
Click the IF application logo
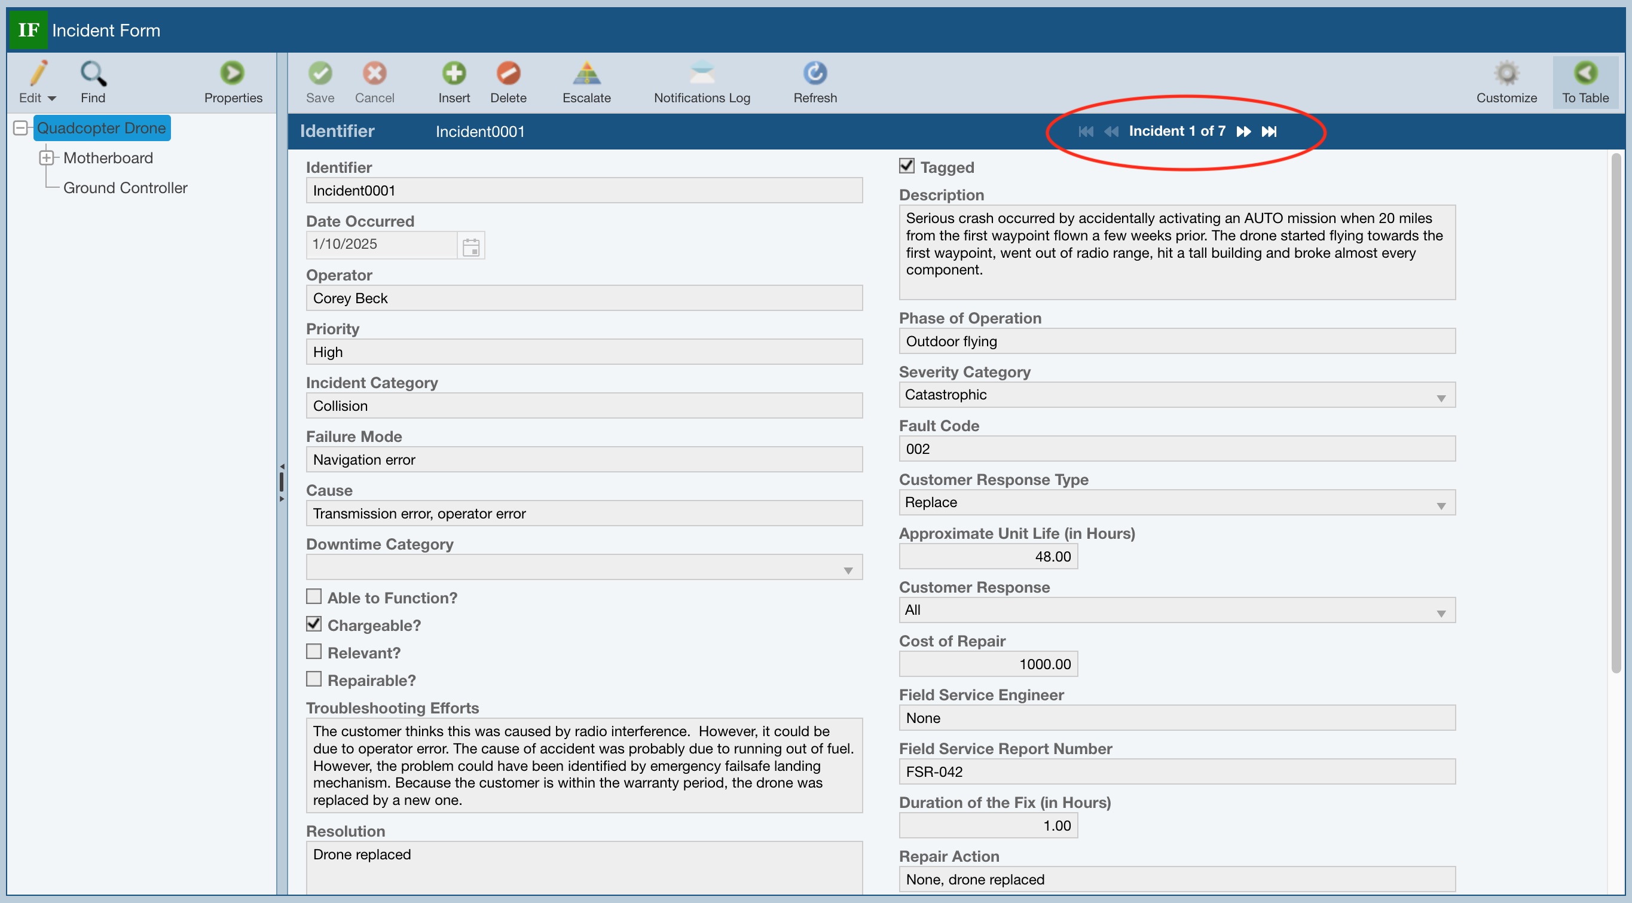coord(28,30)
